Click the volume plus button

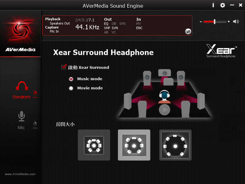(x=229, y=21)
